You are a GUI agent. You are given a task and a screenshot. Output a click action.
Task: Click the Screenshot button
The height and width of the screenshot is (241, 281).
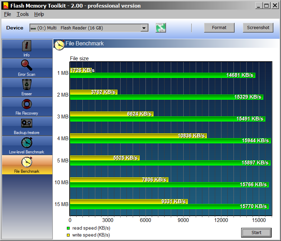[x=258, y=28]
